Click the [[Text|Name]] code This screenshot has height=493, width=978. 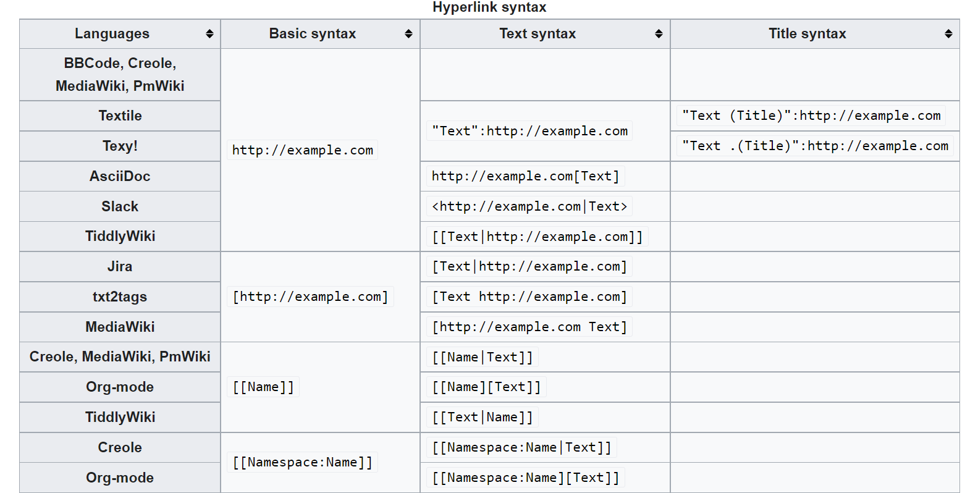[x=483, y=418]
